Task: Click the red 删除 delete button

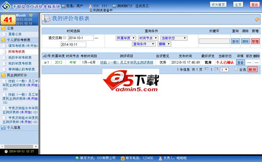Action: 252,69
